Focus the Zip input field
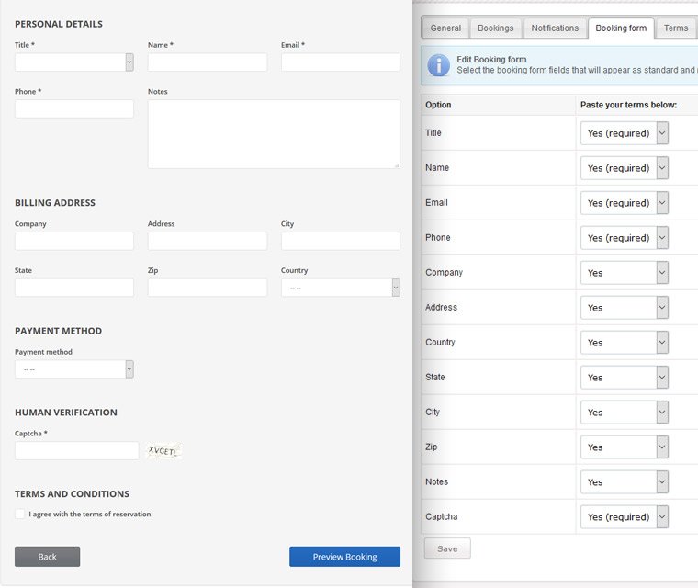Viewport: 698px width, 588px height. pyautogui.click(x=208, y=288)
